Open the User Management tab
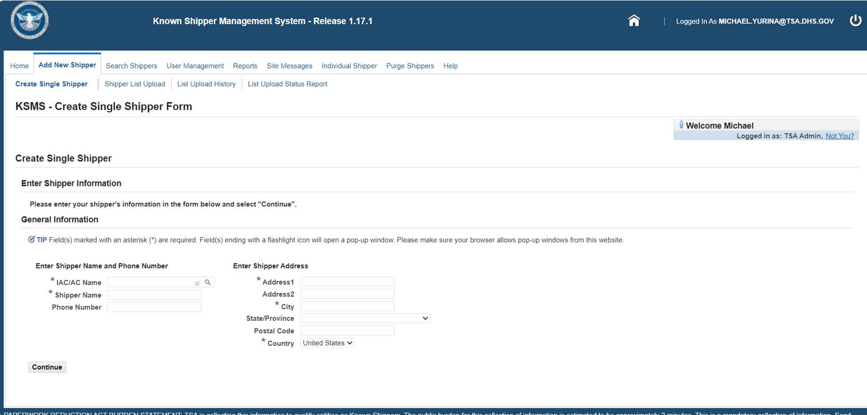The height and width of the screenshot is (415, 867). pos(195,66)
